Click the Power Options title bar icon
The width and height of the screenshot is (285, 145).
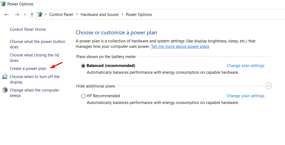3,4
